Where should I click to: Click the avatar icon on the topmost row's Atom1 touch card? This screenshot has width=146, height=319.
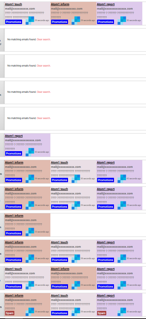point(30,20)
